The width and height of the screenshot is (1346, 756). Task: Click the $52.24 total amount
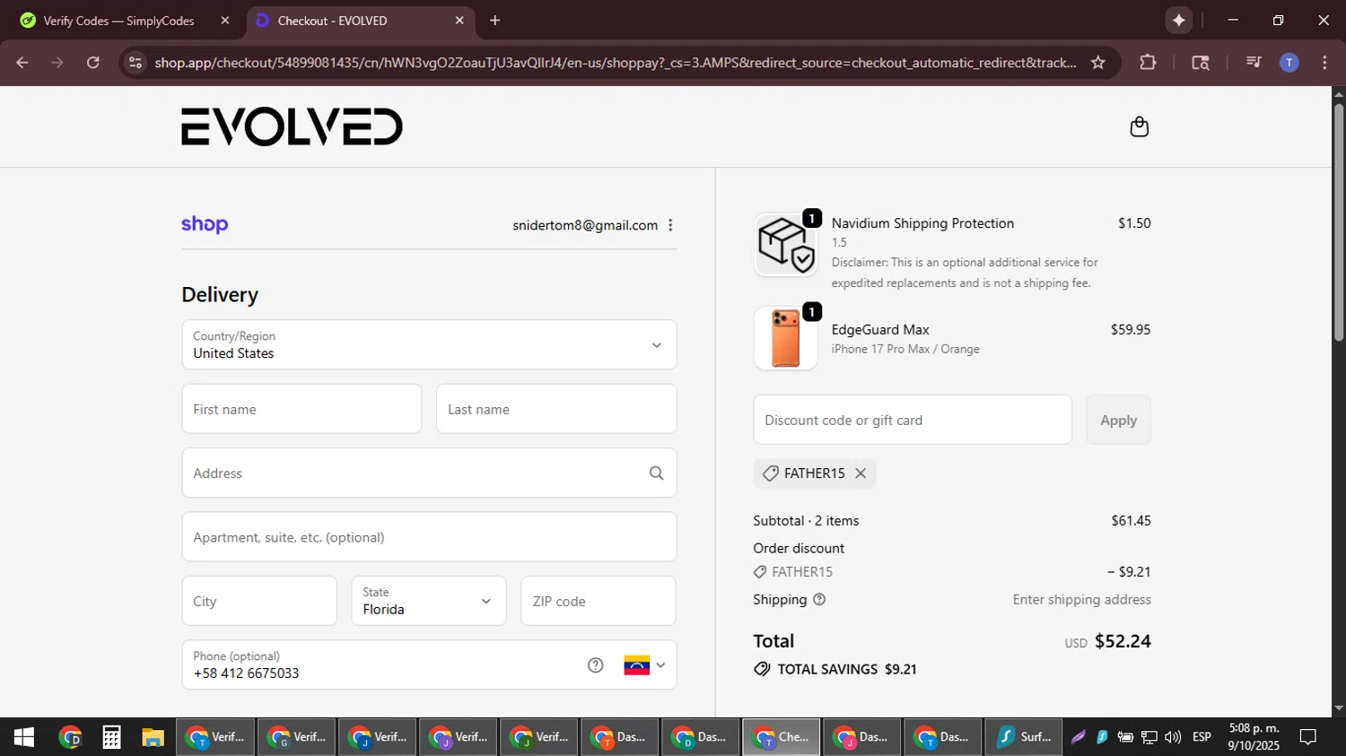coord(1123,641)
